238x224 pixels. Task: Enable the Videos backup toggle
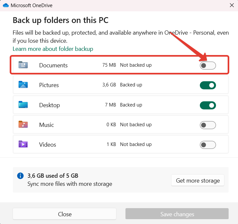208,145
